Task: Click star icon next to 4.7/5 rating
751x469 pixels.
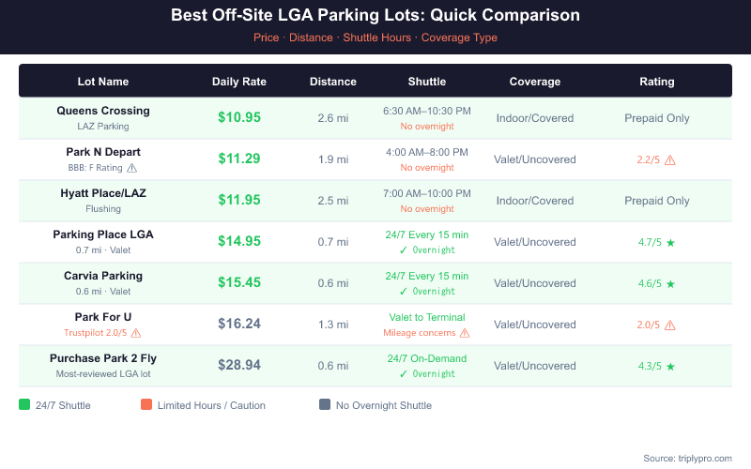Action: (670, 242)
